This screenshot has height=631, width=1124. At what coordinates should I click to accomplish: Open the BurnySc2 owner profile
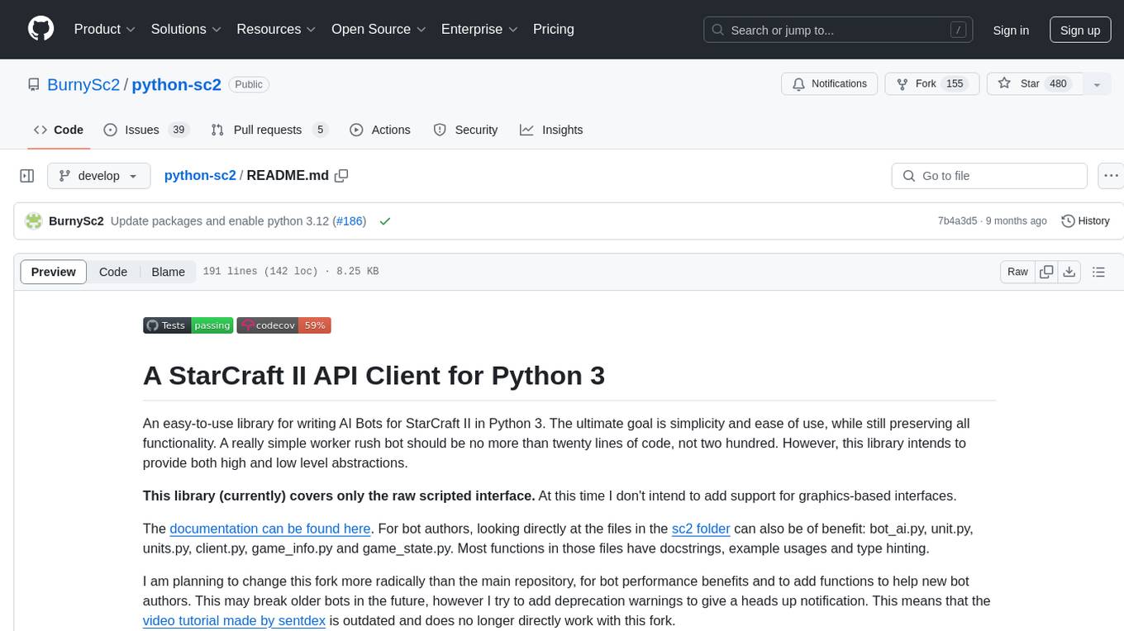(x=83, y=84)
